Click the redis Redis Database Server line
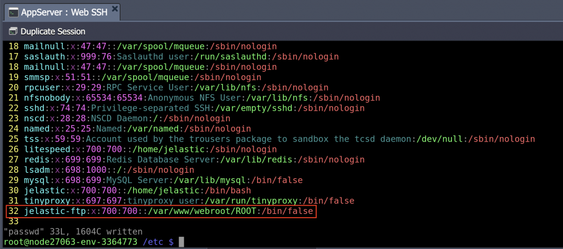The height and width of the screenshot is (249, 563). (186, 160)
